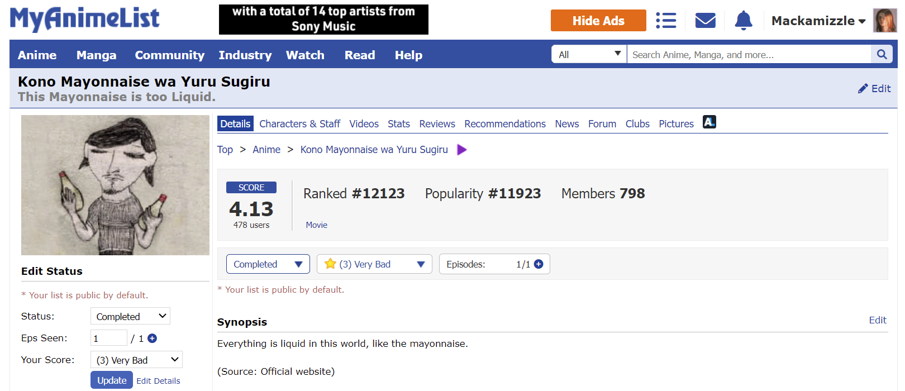Open the Watch menu
The image size is (905, 391).
pyautogui.click(x=305, y=55)
